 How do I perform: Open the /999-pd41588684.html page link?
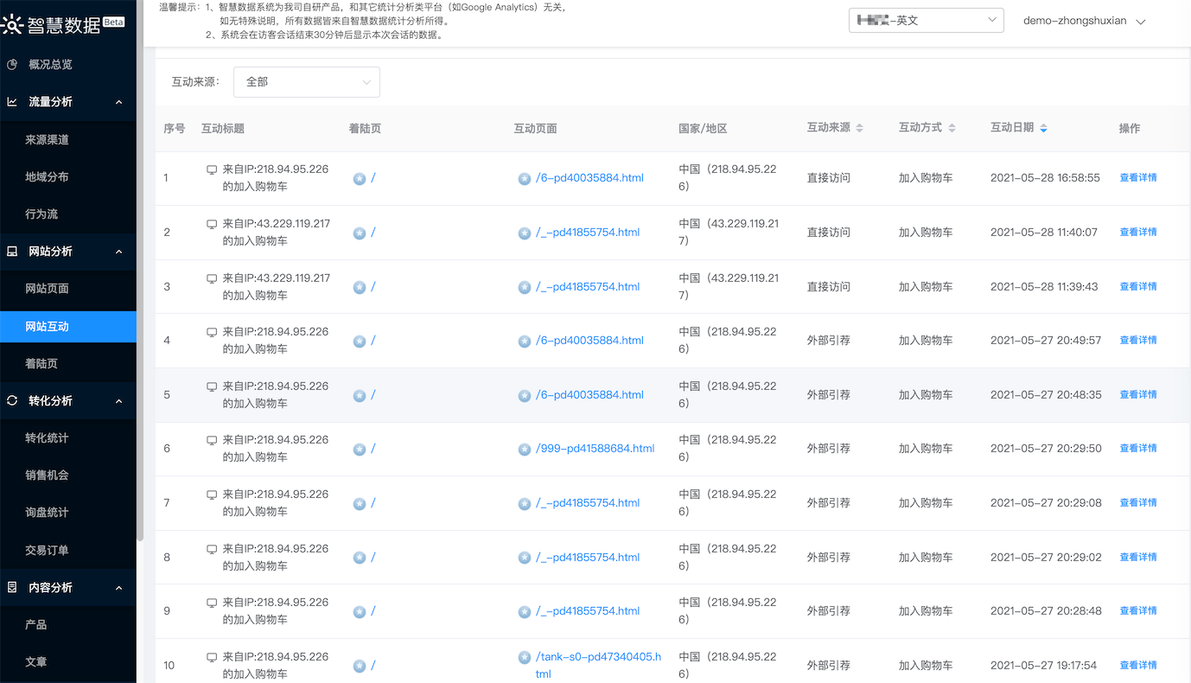(x=595, y=449)
